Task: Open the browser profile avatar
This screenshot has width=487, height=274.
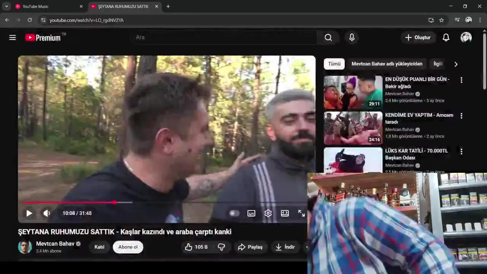Action: [469, 20]
